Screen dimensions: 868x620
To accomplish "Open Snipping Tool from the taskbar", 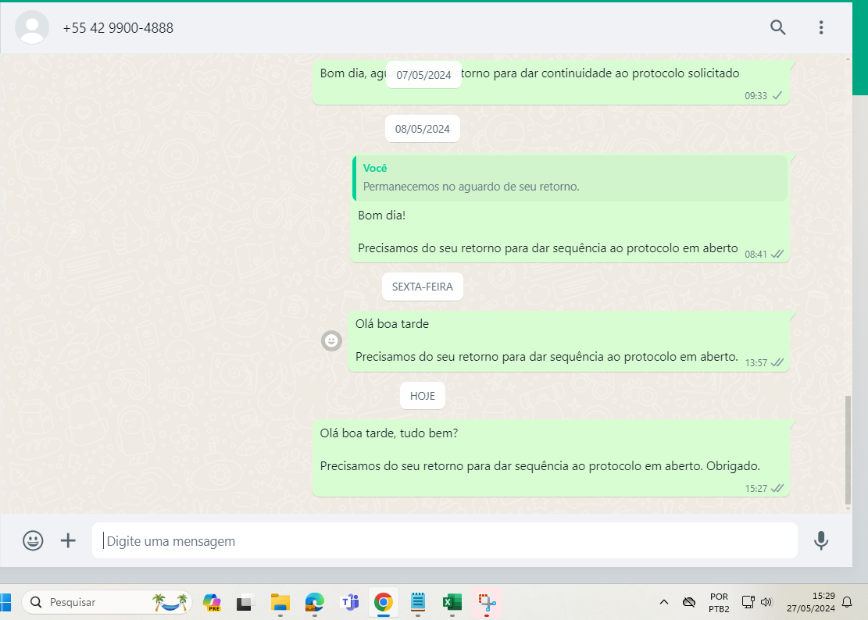I will tap(487, 602).
